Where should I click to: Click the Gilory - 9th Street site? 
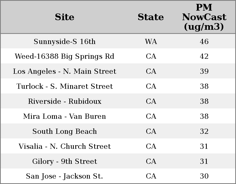(x=64, y=161)
